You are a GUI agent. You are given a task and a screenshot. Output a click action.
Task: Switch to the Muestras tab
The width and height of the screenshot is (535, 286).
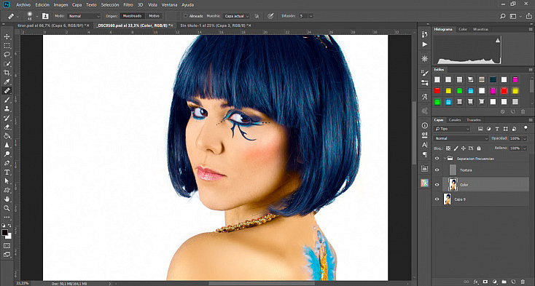point(480,29)
